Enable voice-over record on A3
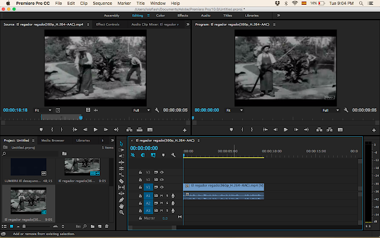The image size is (380, 238). (x=173, y=211)
